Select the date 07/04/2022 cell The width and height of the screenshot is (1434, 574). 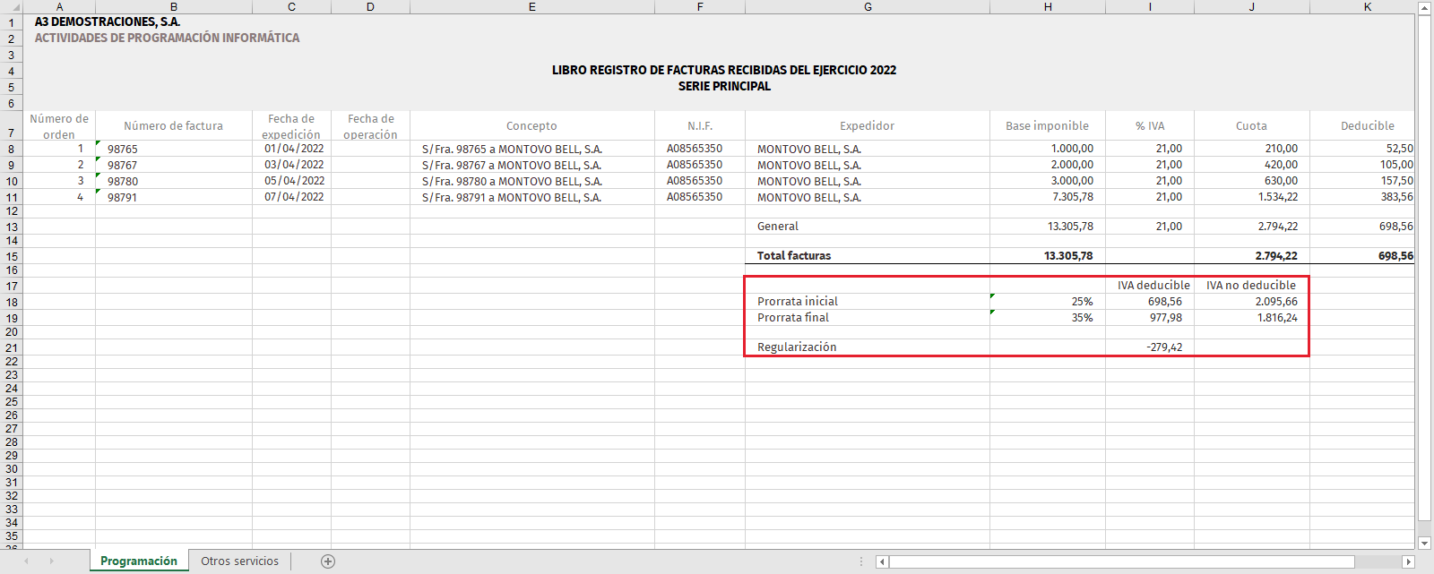click(291, 197)
